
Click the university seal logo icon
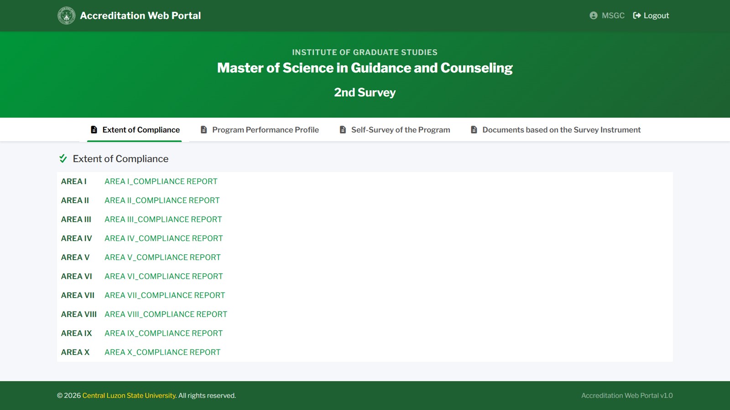(x=67, y=15)
